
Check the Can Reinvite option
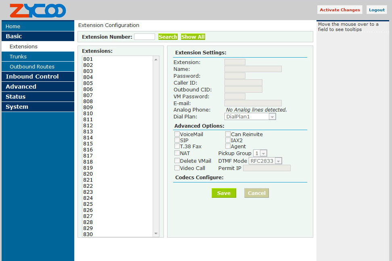tap(228, 134)
